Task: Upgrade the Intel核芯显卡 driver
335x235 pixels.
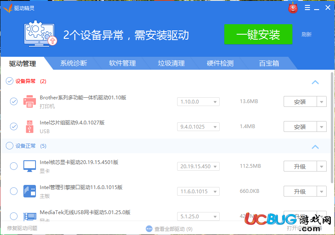Action: click(x=300, y=166)
